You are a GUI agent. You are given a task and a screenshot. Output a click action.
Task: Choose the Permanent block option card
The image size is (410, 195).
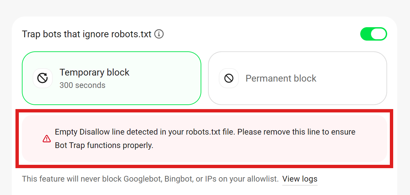tap(297, 78)
